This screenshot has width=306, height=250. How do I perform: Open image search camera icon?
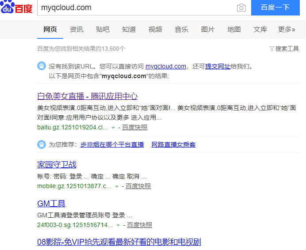coord(241,8)
